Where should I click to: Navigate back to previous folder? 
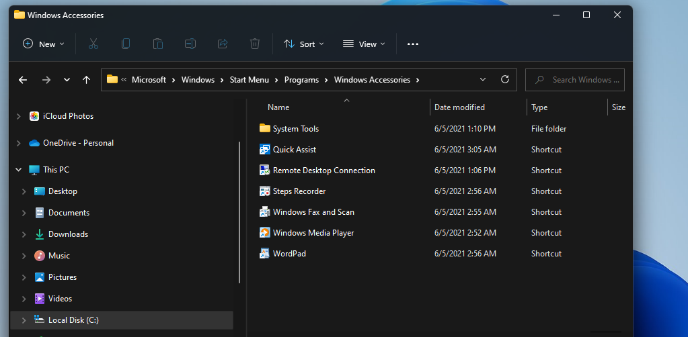pos(23,79)
